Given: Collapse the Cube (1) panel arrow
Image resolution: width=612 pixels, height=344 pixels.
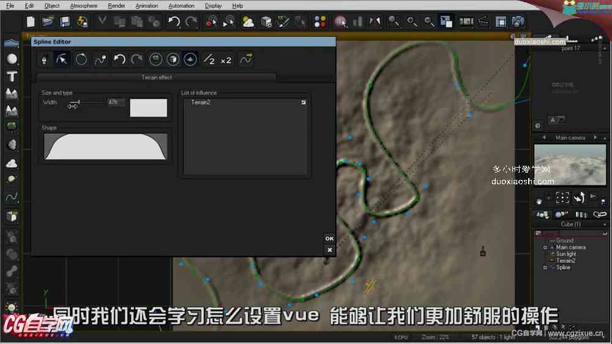Looking at the screenshot, I should pyautogui.click(x=605, y=225).
